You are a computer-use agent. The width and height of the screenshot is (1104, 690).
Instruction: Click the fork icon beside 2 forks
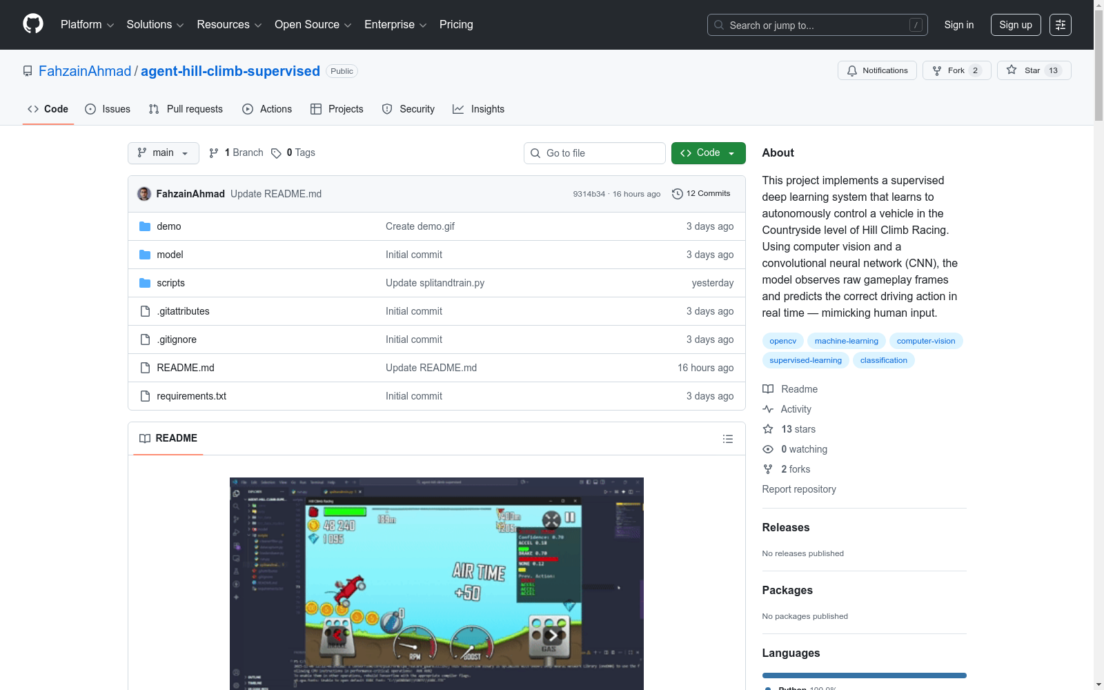pos(768,469)
